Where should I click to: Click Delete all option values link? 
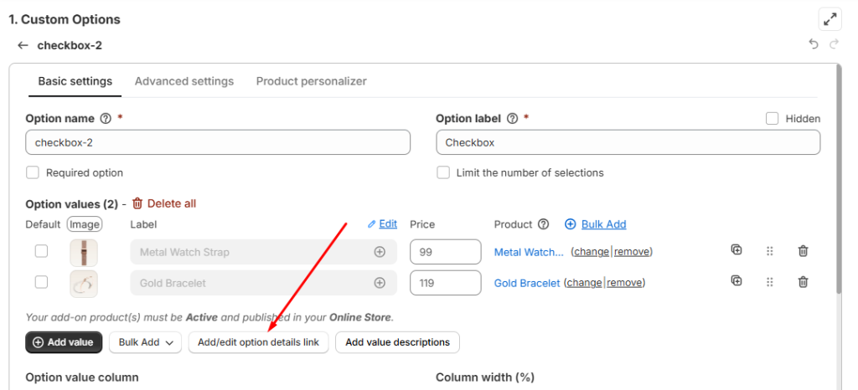coord(164,203)
